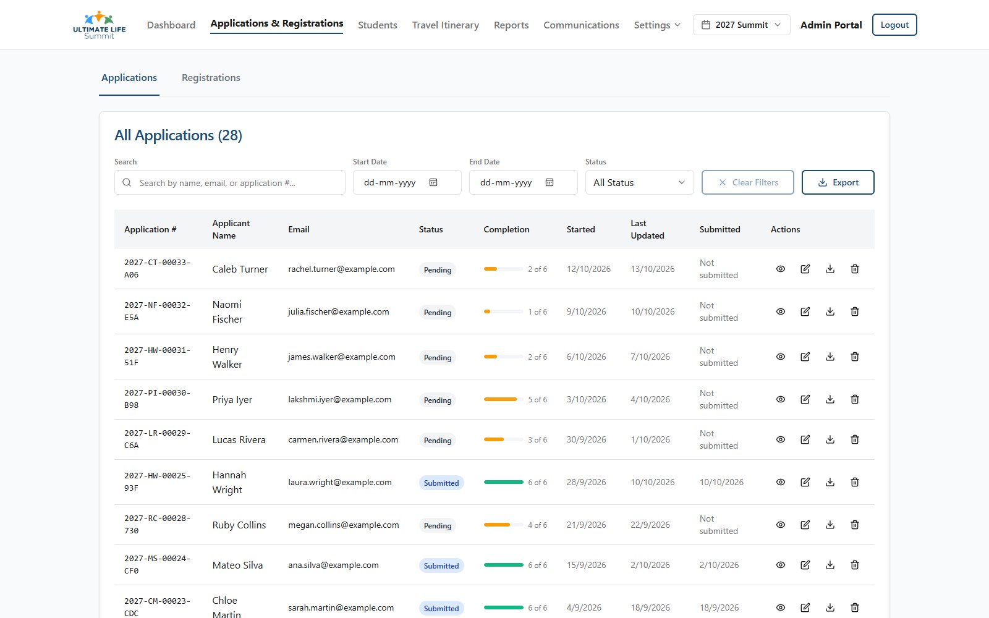View Mateo Silva's application with the eye icon
Image resolution: width=989 pixels, height=618 pixels.
781,565
